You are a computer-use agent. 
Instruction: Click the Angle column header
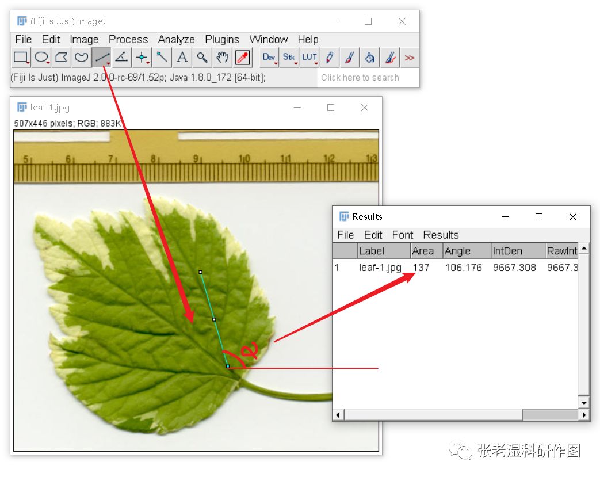coord(467,251)
